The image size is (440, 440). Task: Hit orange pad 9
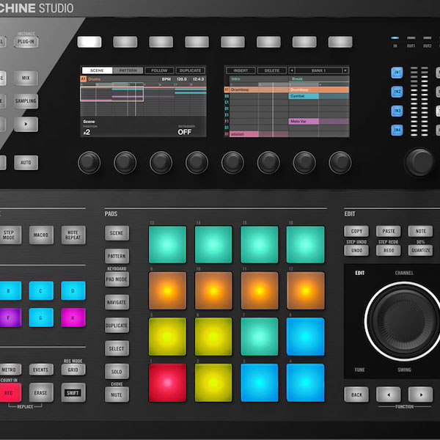coord(167,290)
